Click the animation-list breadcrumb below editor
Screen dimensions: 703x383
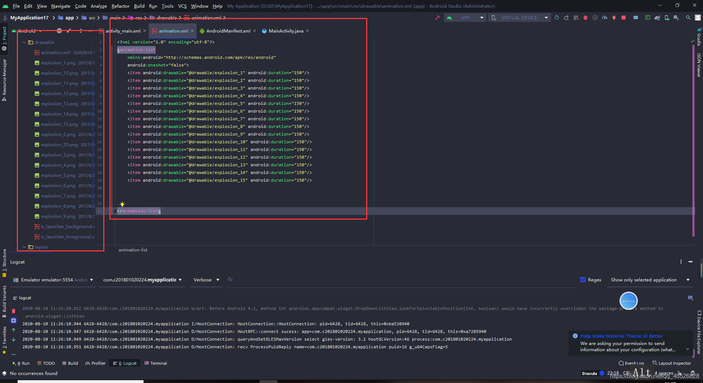click(x=133, y=250)
